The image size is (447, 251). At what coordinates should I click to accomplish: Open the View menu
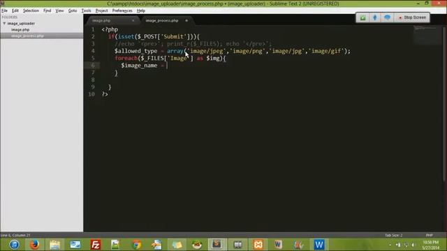[59, 10]
